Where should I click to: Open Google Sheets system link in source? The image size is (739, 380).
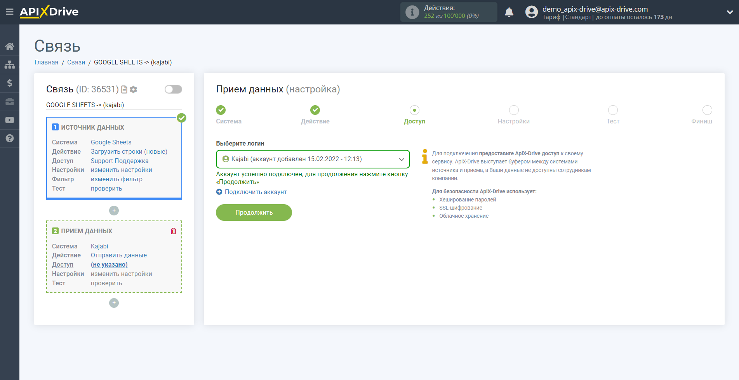[x=111, y=142]
